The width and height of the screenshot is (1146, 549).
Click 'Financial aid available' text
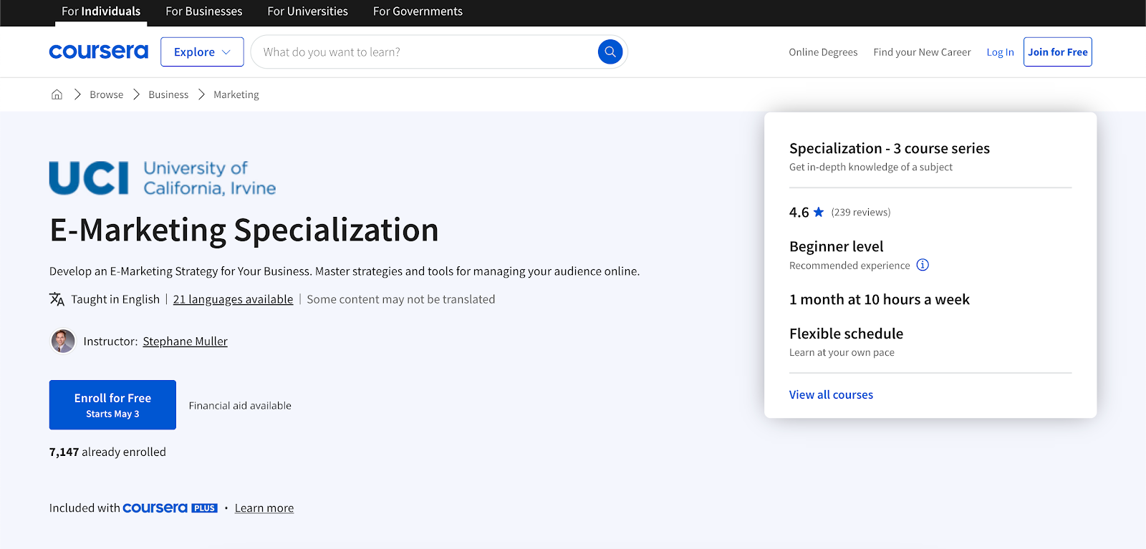[240, 405]
